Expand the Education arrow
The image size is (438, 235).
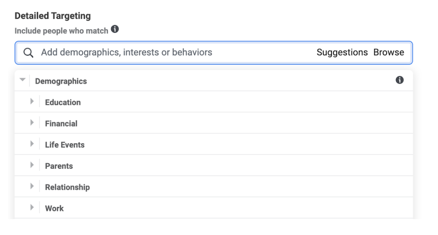(32, 101)
